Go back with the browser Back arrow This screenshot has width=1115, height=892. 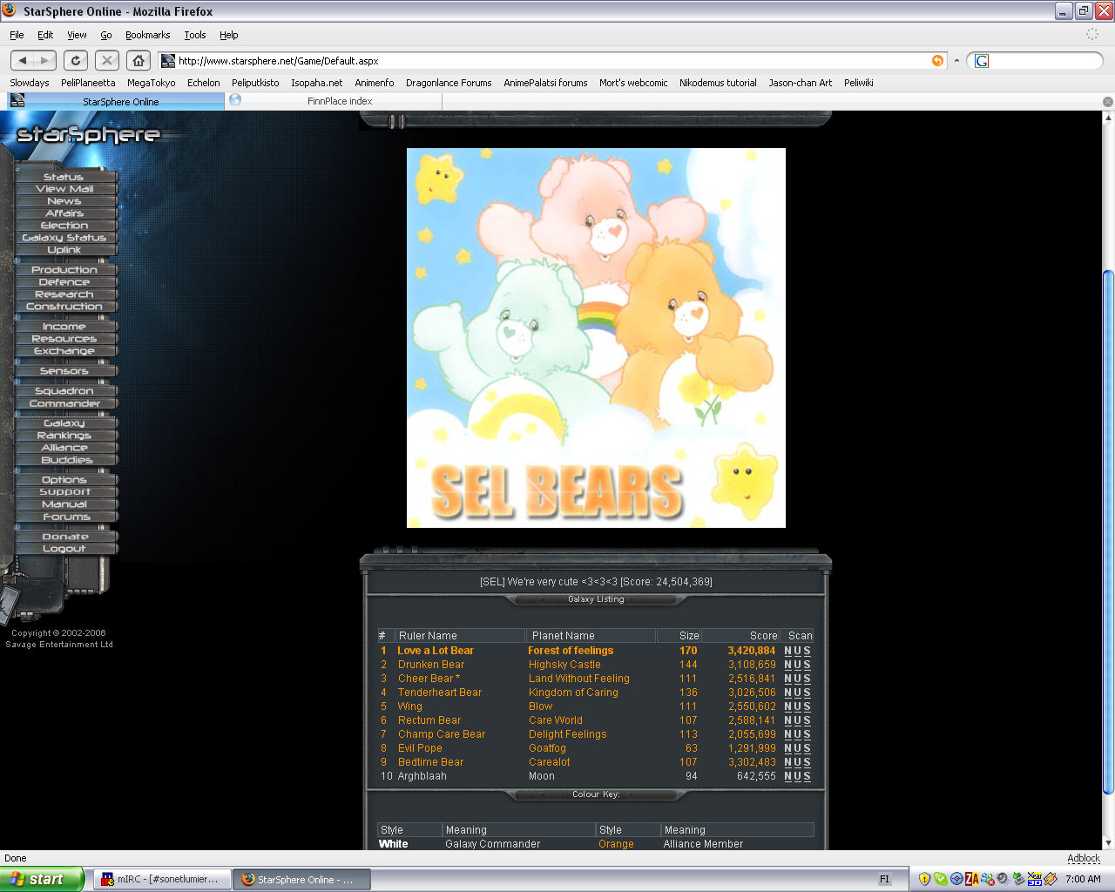pyautogui.click(x=23, y=61)
